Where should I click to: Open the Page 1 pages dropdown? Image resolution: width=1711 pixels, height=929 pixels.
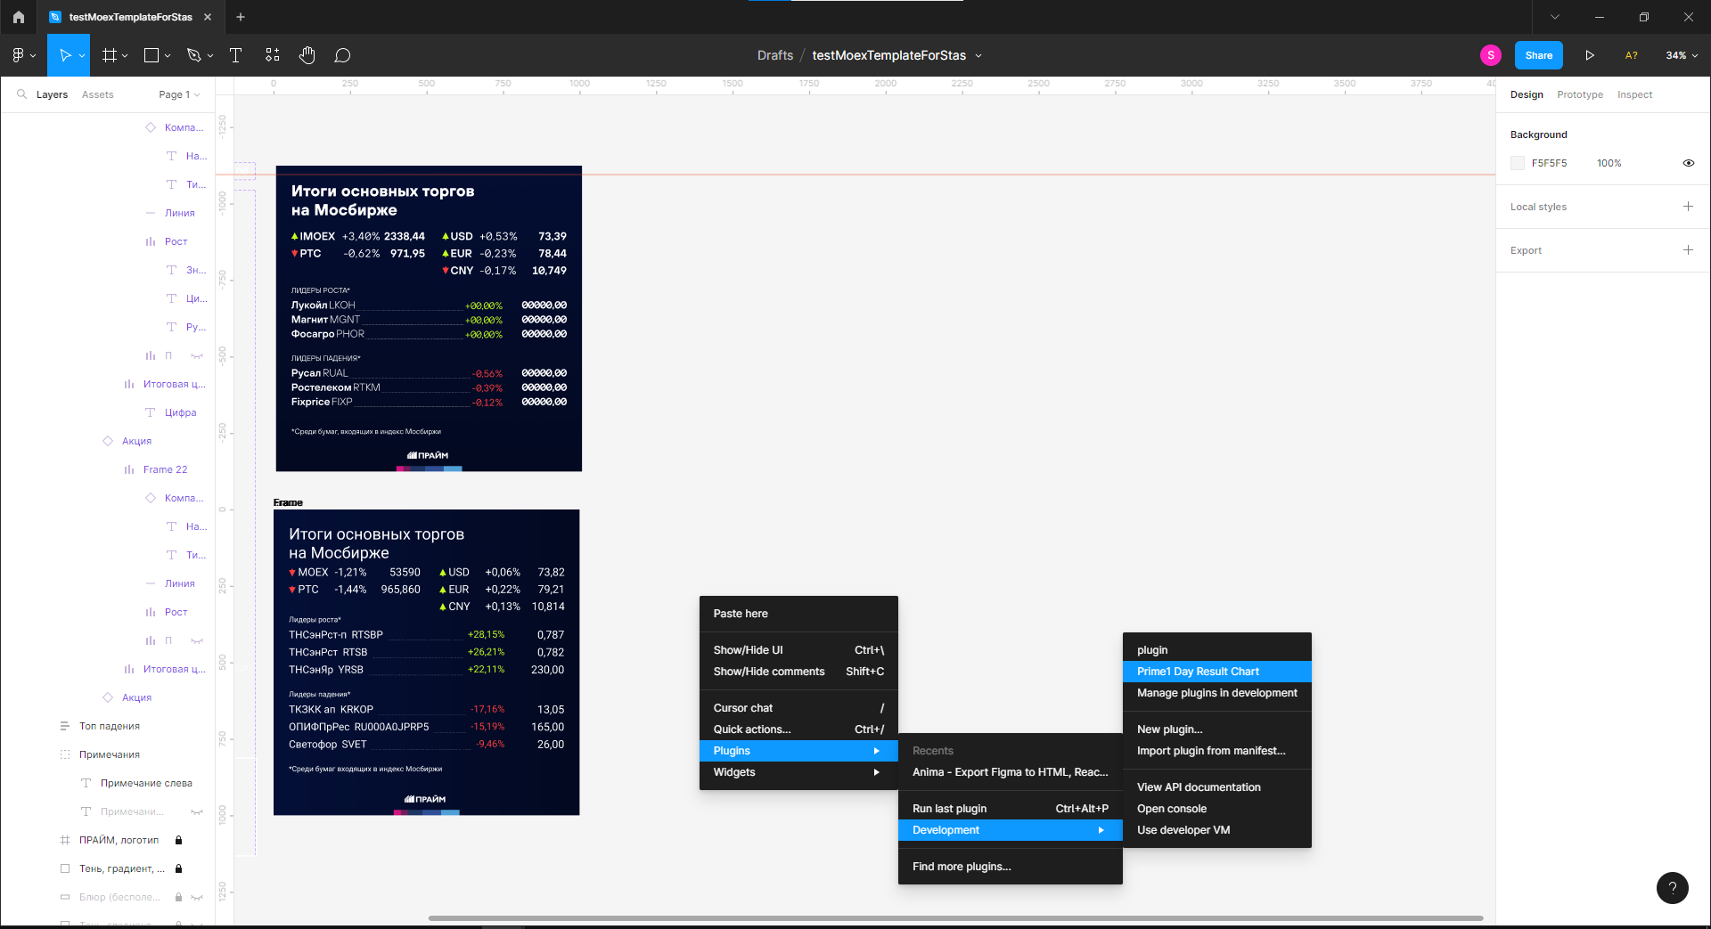(179, 94)
